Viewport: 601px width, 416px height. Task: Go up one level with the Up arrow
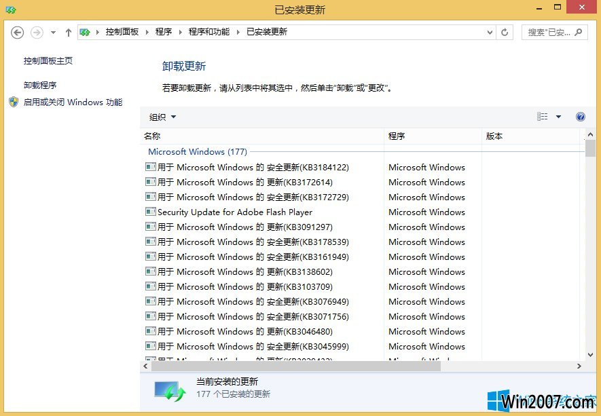click(x=68, y=33)
